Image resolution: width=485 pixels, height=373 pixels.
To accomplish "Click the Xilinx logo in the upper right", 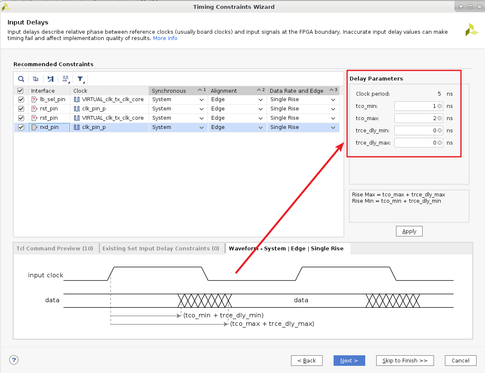I will [472, 29].
